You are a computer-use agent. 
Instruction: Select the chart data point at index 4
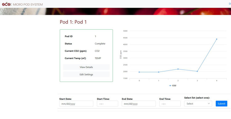[217, 39]
